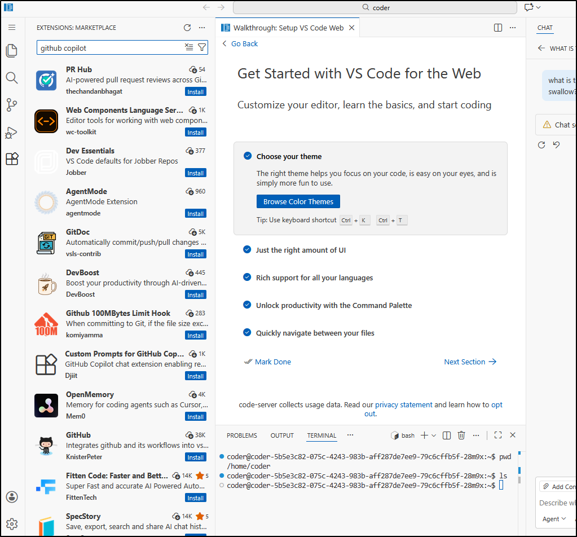The height and width of the screenshot is (537, 577).
Task: Switch to the OUTPUT panel tab
Action: 282,435
